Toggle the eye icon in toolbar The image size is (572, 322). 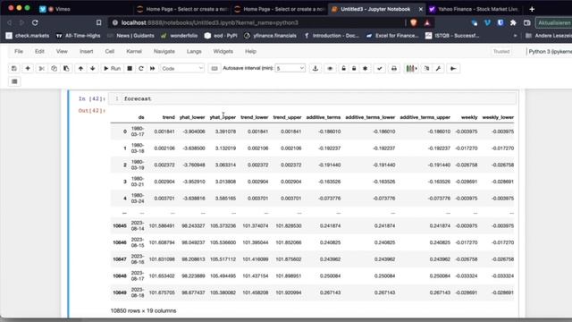click(x=330, y=68)
